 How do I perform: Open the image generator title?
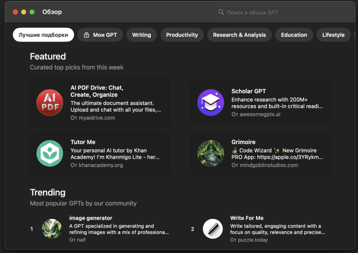point(91,218)
